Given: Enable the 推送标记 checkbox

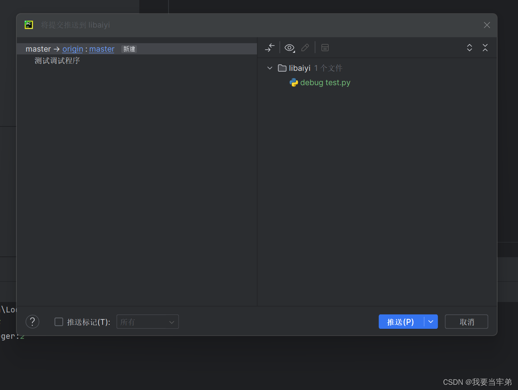Looking at the screenshot, I should (x=59, y=322).
